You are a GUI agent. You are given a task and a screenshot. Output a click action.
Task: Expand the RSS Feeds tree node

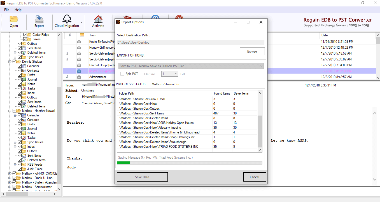pos(15,165)
